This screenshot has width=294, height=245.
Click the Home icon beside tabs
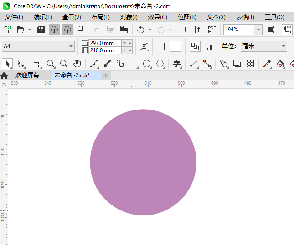pos(4,75)
